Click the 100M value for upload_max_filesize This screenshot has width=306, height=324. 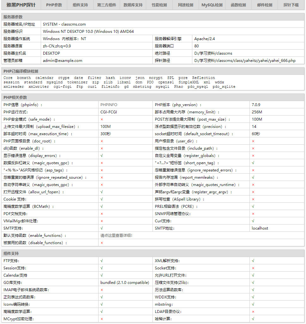click(x=105, y=126)
